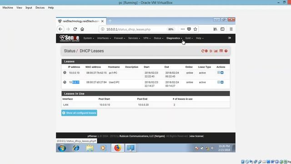Click the stop service icon in header
The width and height of the screenshot is (291, 164).
[206, 51]
